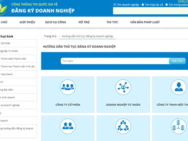The height and width of the screenshot is (141, 188).
Task: Open the Dịch vụ công menu
Action: coord(56,22)
